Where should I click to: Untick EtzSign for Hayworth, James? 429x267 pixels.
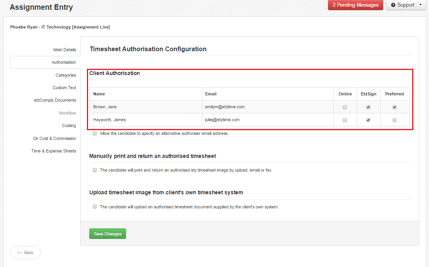point(368,120)
